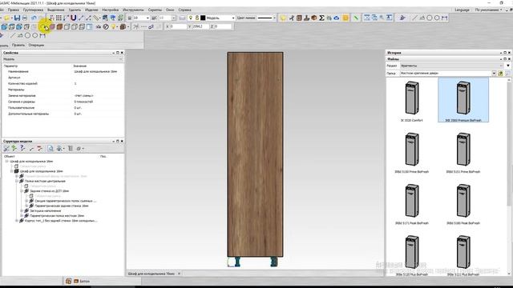The height and width of the screenshot is (288, 513).
Task: Click the chain link icon near coordinates
Action: coord(151,26)
